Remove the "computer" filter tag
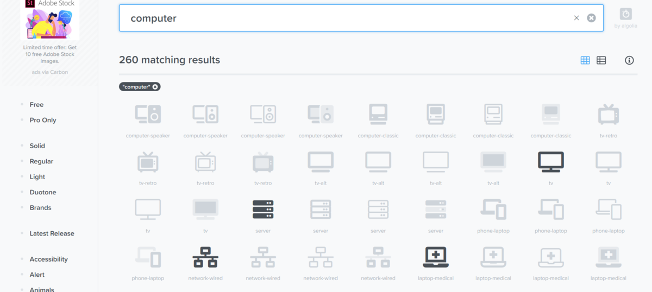The image size is (652, 292). [155, 87]
